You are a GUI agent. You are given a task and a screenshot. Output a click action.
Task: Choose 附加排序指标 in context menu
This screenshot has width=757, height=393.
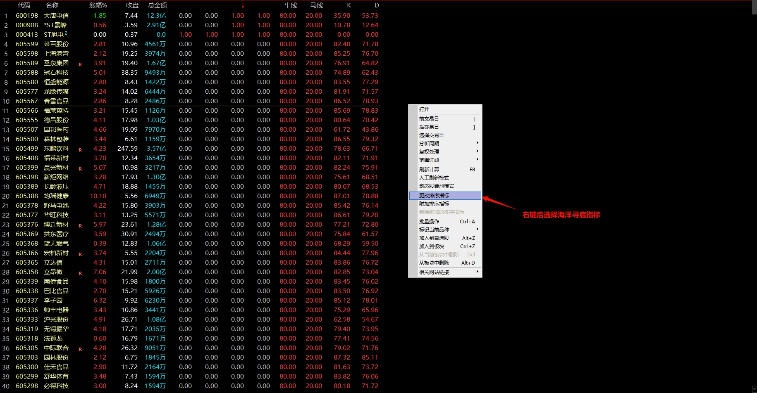click(449, 204)
